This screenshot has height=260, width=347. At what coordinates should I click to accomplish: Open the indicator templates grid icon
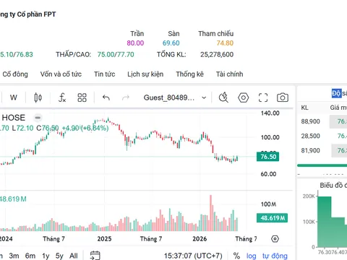coord(82,97)
